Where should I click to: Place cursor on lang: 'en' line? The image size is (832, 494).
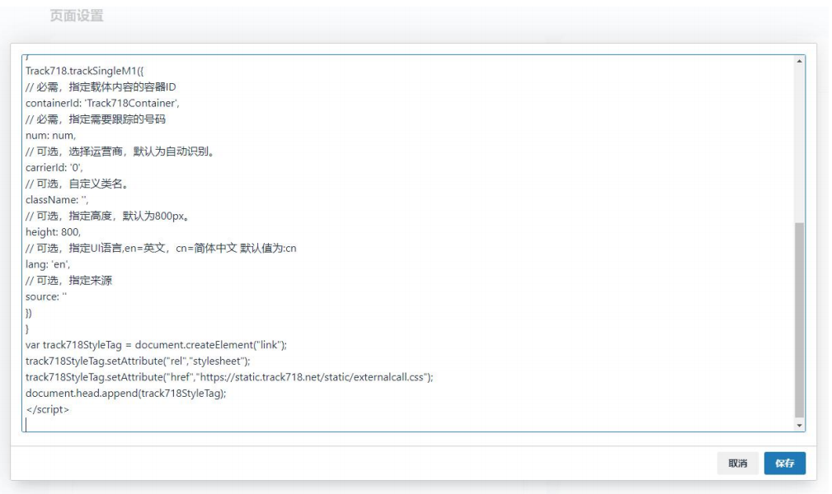(x=48, y=264)
